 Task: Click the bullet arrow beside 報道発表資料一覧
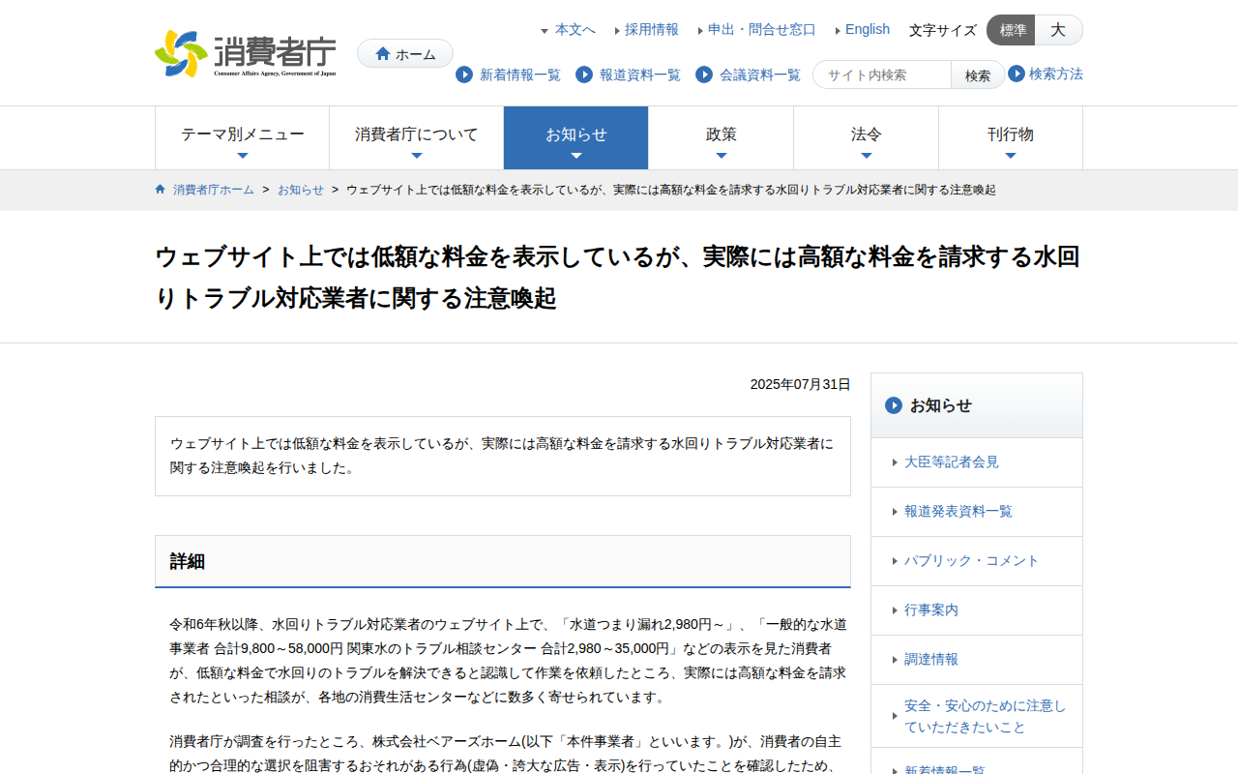click(896, 513)
